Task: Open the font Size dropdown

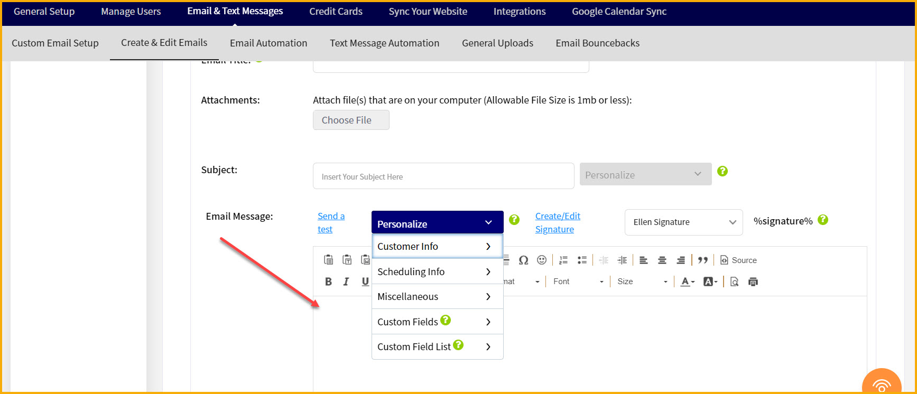Action: tap(642, 282)
